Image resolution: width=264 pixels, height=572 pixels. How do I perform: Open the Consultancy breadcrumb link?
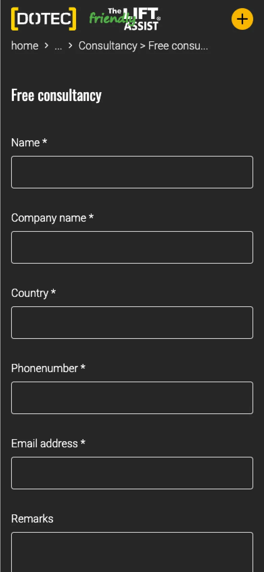pyautogui.click(x=108, y=45)
